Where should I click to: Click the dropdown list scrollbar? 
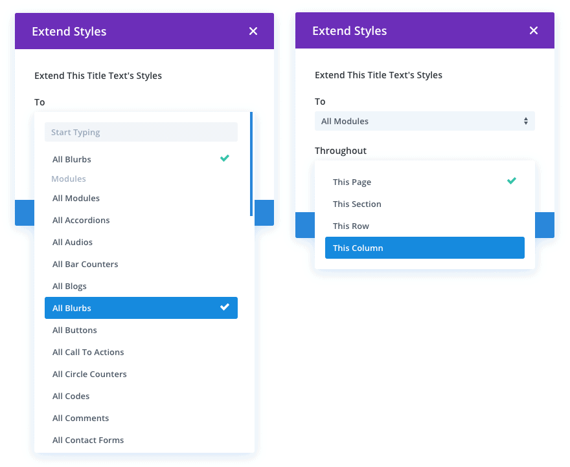[x=251, y=164]
